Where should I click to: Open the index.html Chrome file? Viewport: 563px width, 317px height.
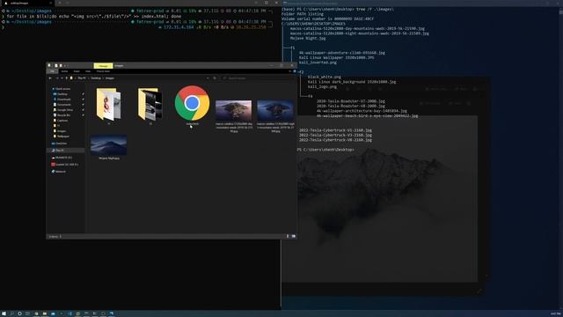click(192, 103)
